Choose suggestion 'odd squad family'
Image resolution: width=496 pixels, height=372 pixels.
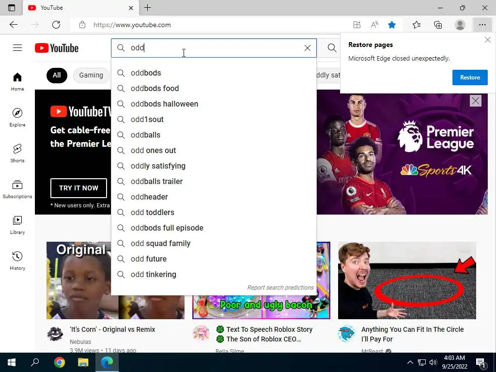pyautogui.click(x=214, y=243)
